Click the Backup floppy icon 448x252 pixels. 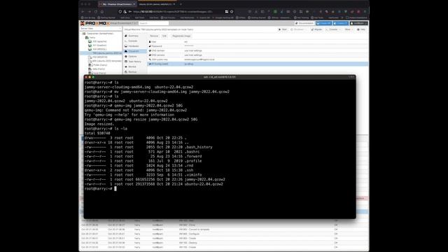(x=126, y=71)
